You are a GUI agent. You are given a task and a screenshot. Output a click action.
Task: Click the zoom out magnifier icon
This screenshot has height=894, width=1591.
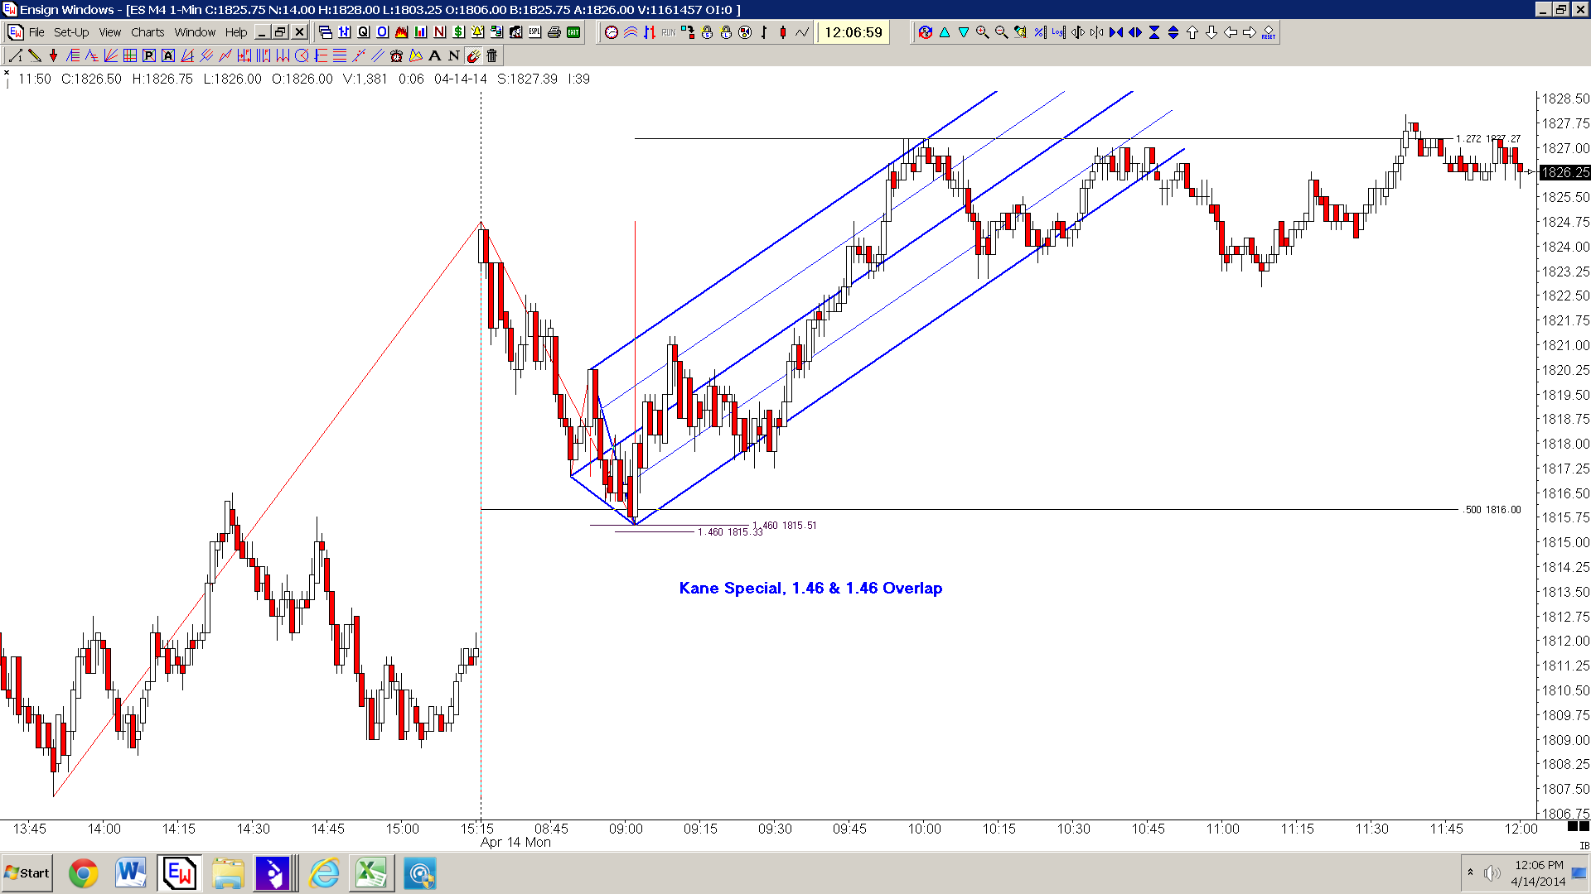pos(1001,32)
